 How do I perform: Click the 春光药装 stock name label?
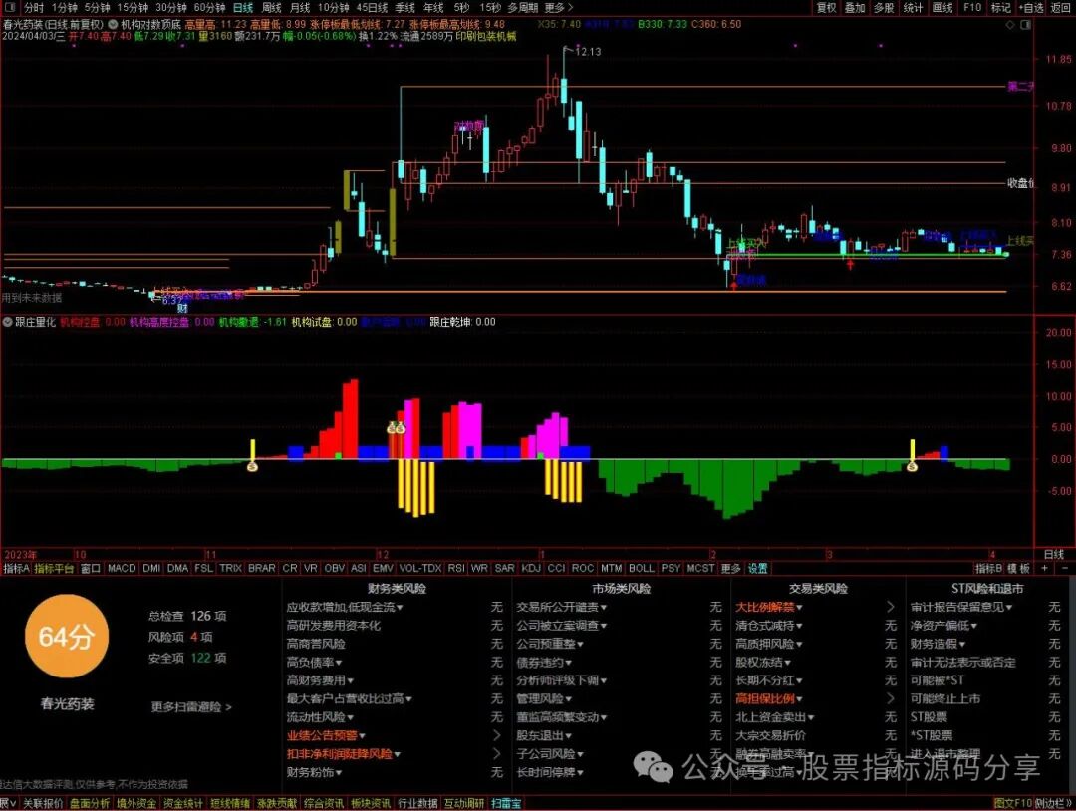point(67,704)
